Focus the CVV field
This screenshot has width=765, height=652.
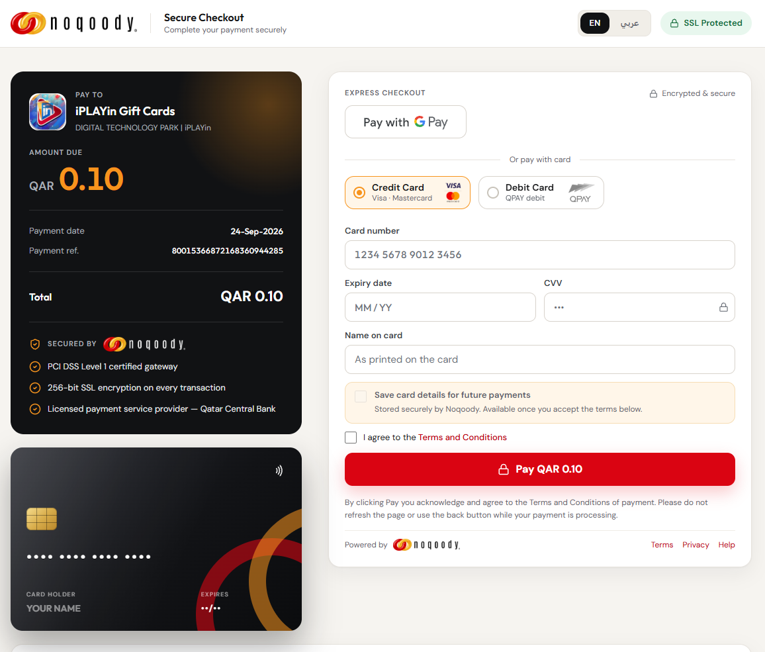639,307
